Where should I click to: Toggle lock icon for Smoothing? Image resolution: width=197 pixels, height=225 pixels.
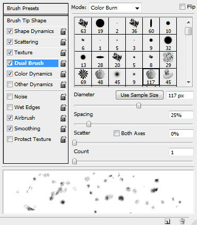63,129
